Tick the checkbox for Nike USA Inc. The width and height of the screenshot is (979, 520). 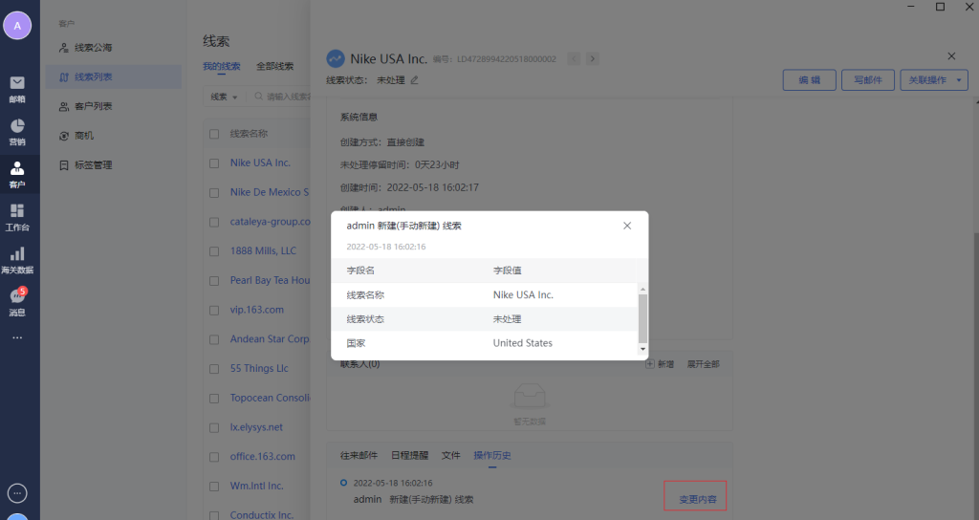(214, 163)
